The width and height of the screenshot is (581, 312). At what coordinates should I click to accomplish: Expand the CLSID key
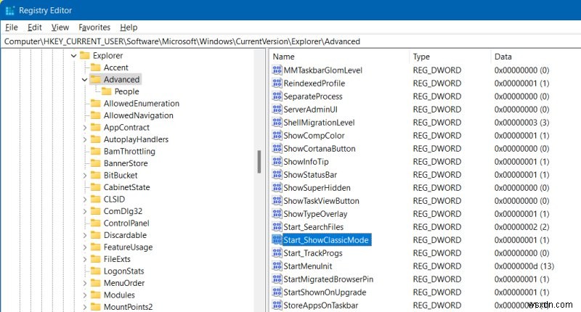point(84,199)
